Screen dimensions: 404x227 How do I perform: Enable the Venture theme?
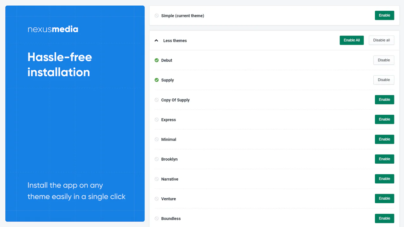coord(384,199)
